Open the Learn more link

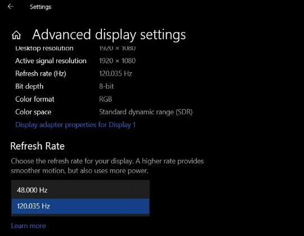point(28,226)
